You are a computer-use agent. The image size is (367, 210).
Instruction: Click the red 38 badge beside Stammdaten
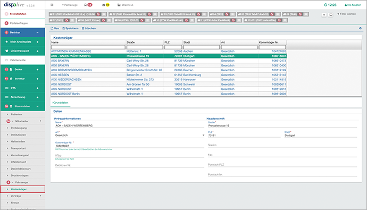click(x=6, y=106)
